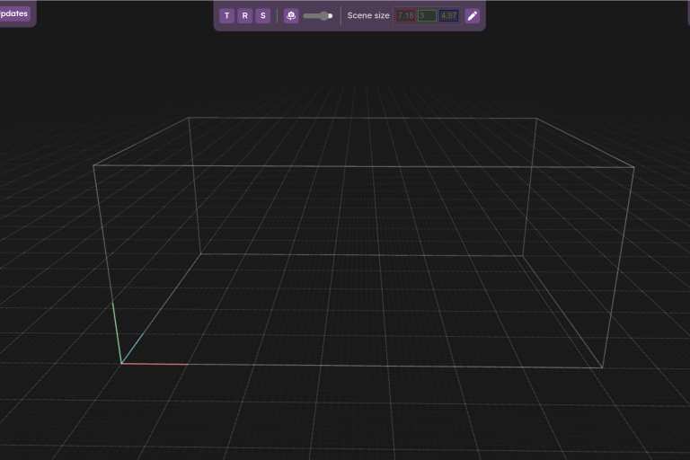This screenshot has width=690, height=460.
Task: Select the R rotate mode button
Action: pyautogui.click(x=244, y=16)
